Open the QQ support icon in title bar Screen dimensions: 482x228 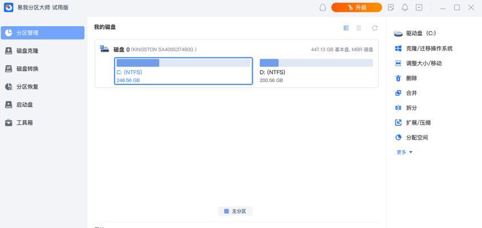pyautogui.click(x=323, y=7)
